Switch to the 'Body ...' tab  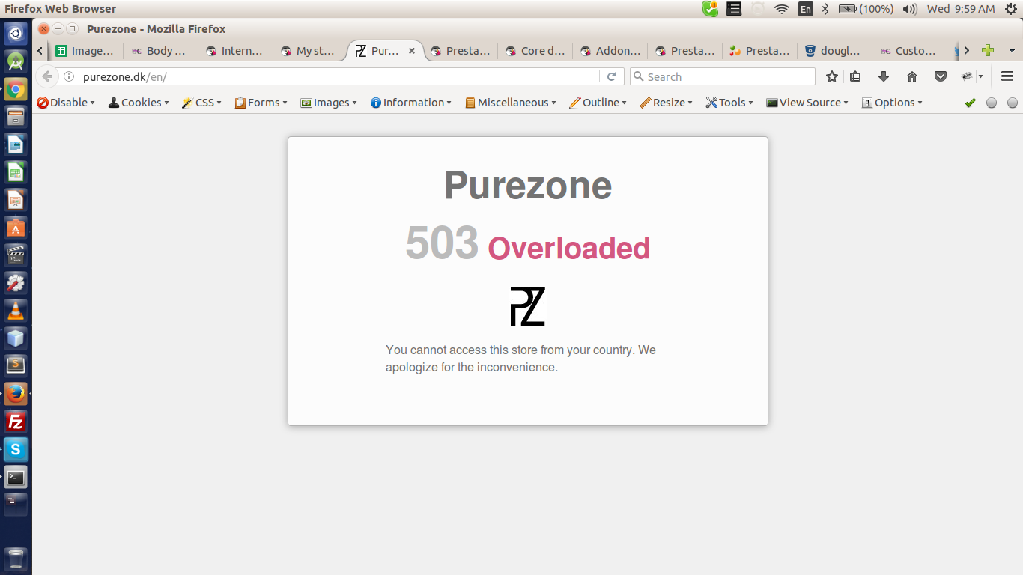pyautogui.click(x=160, y=51)
